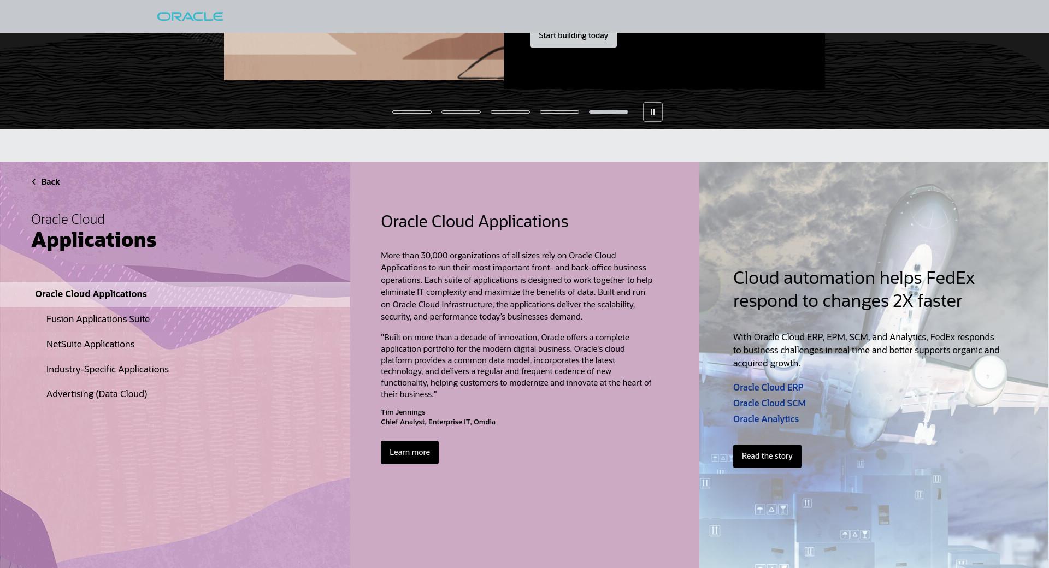Jump to fourth carousel slide indicator

click(x=559, y=112)
